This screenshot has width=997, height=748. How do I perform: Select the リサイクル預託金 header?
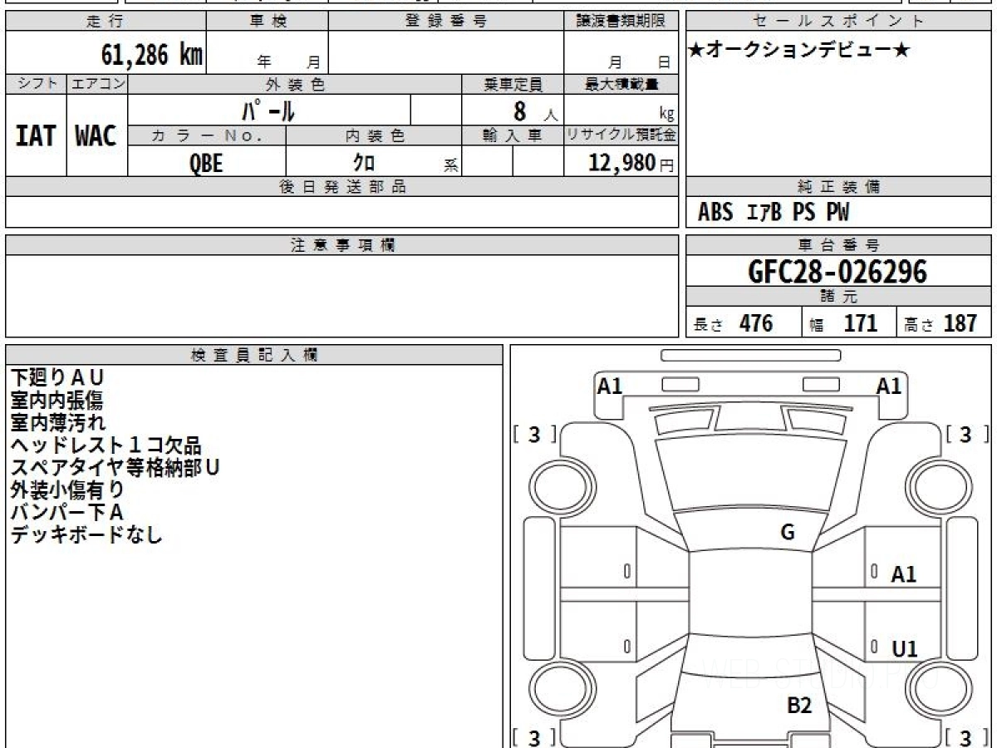coord(621,135)
